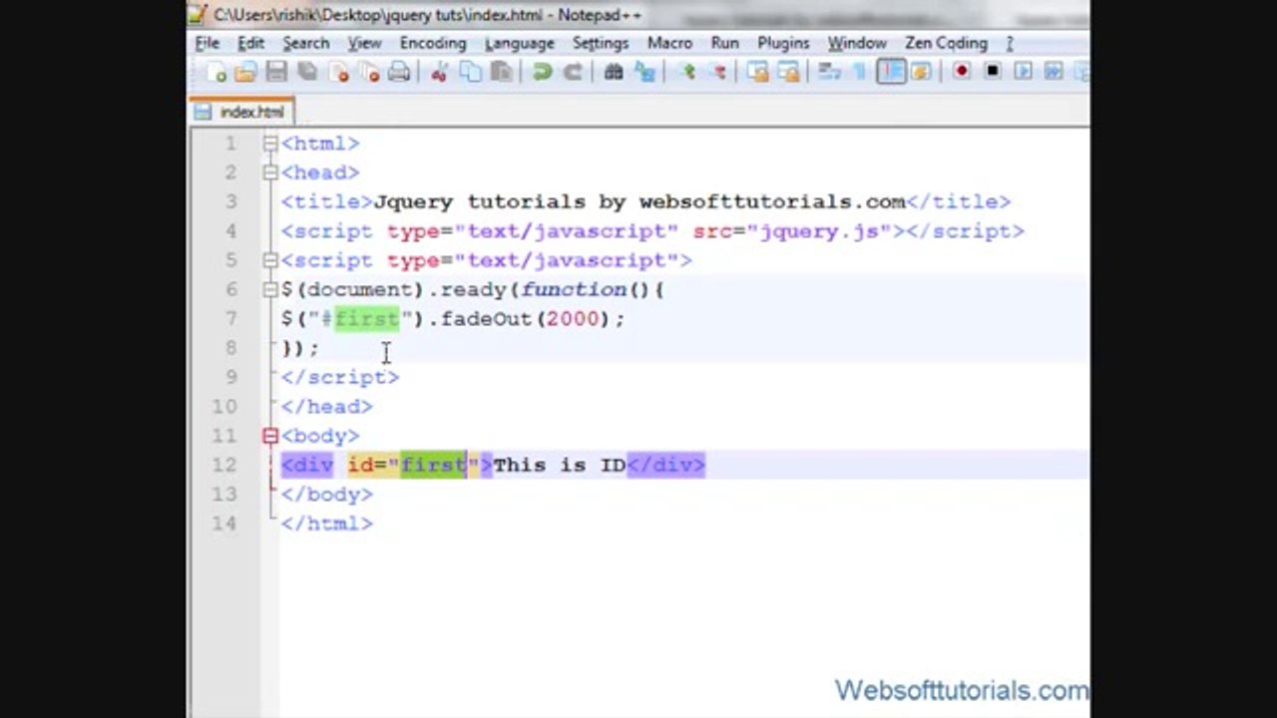1277x718 pixels.
Task: Stop macro recording with square icon
Action: [x=993, y=72]
